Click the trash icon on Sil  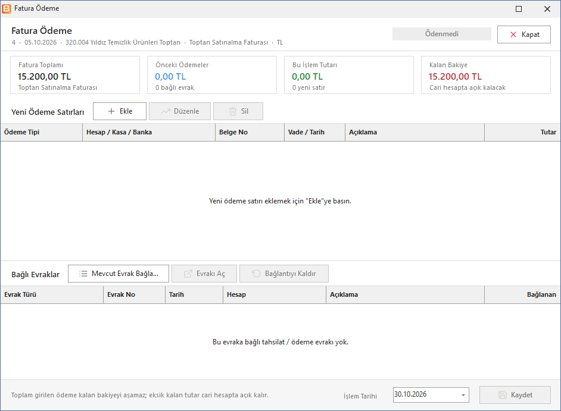coord(233,111)
